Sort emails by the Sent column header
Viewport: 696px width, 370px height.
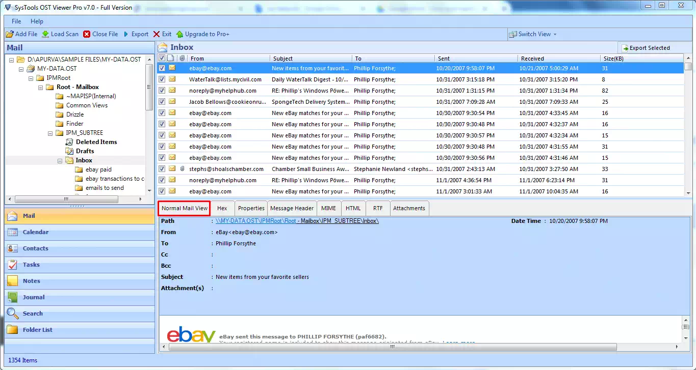pyautogui.click(x=476, y=59)
